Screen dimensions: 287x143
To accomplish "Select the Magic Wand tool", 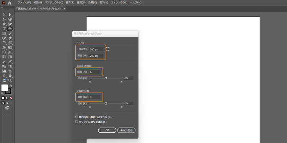I will pos(4,19).
